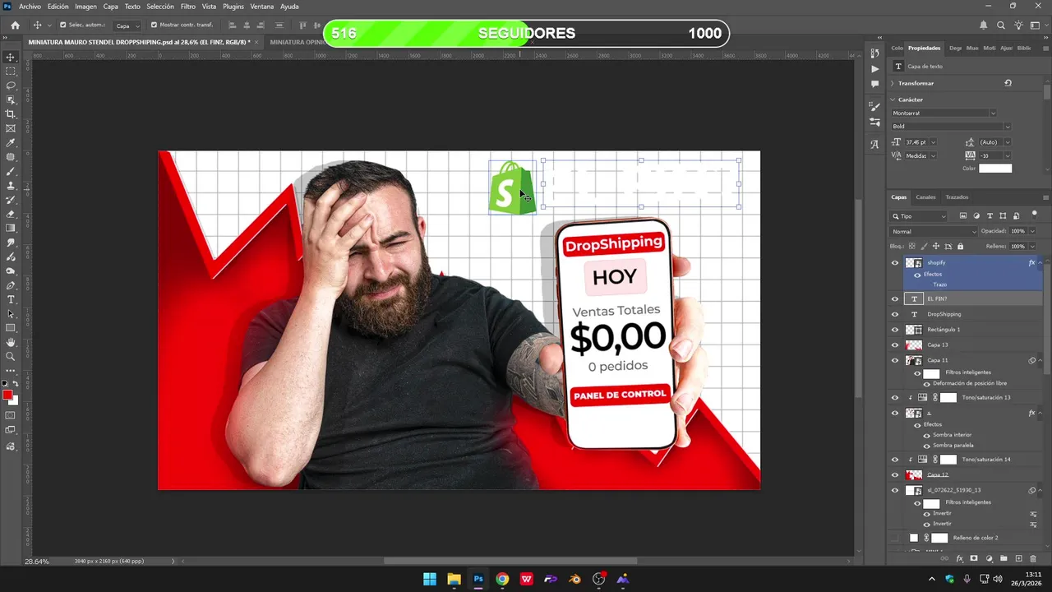Select the Smudge tool
The width and height of the screenshot is (1052, 592).
click(11, 243)
